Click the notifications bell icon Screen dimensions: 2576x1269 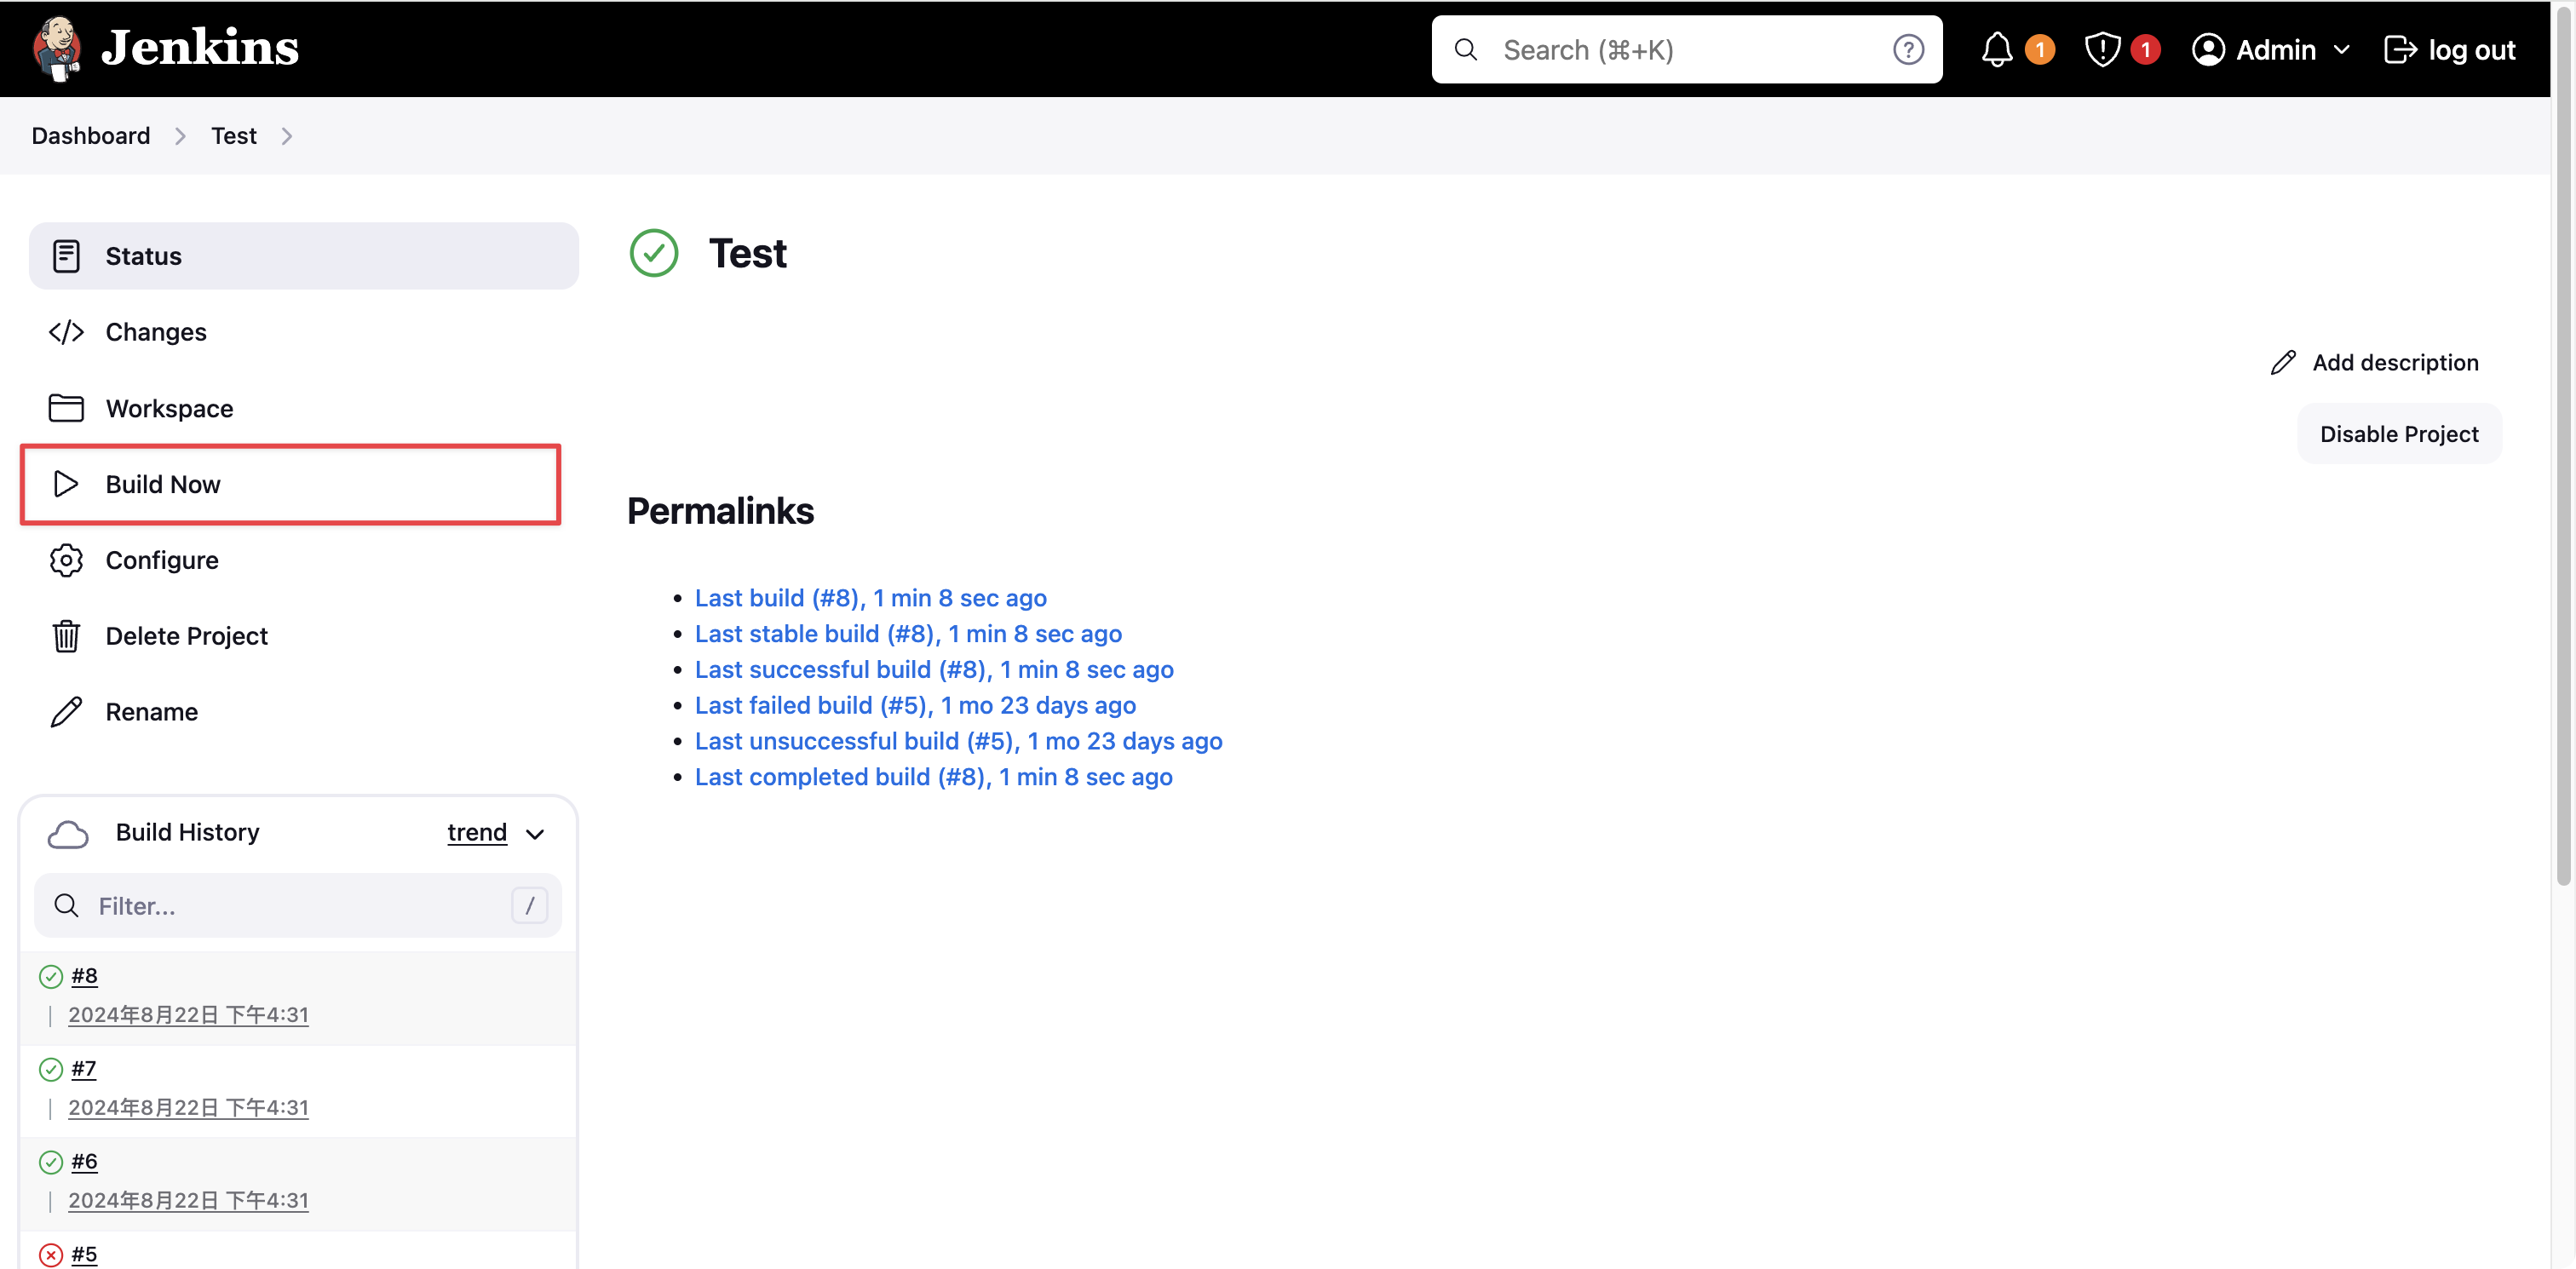(x=1999, y=49)
